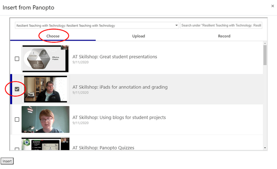Click the 9/11/2020 date under Using blogs
Viewport: 277px width, 169px height.
pos(81,123)
